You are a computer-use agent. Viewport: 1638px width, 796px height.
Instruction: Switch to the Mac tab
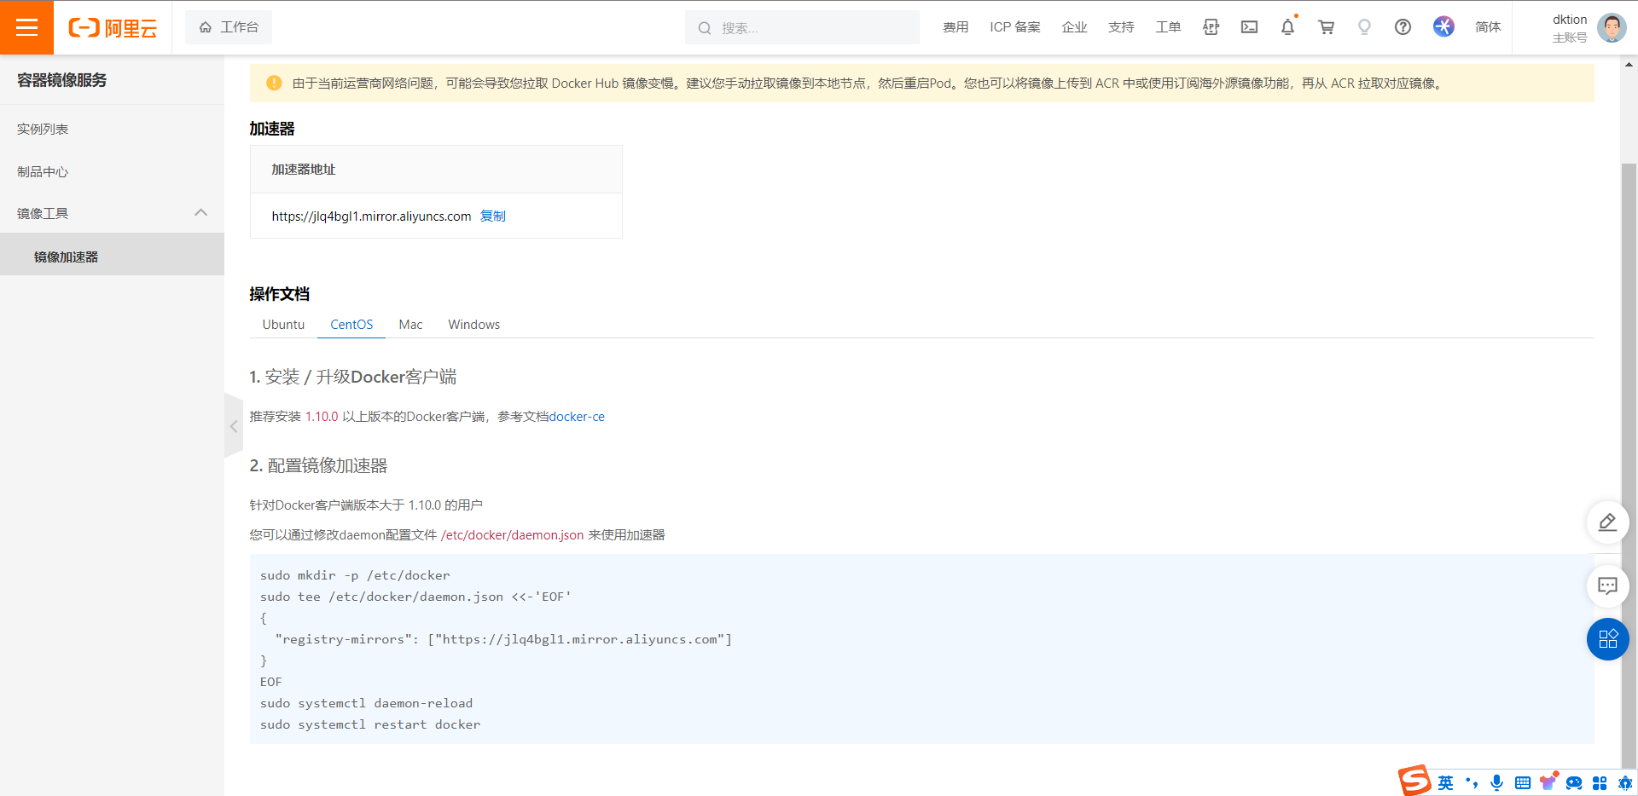410,325
